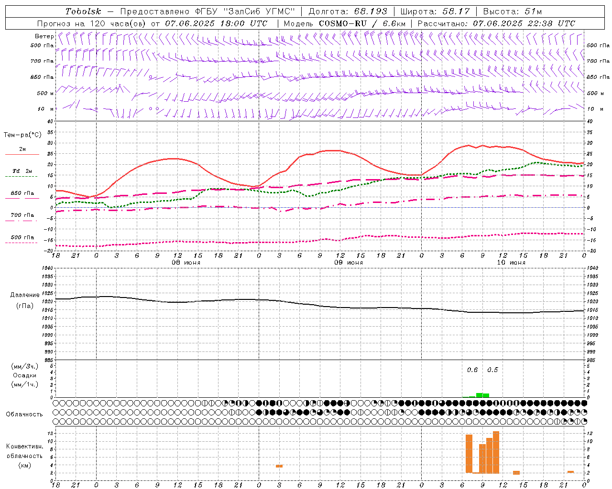Image resolution: width=612 pixels, height=489 pixels.
Task: Click the Облачность cloudiness row label
Action: pyautogui.click(x=24, y=414)
